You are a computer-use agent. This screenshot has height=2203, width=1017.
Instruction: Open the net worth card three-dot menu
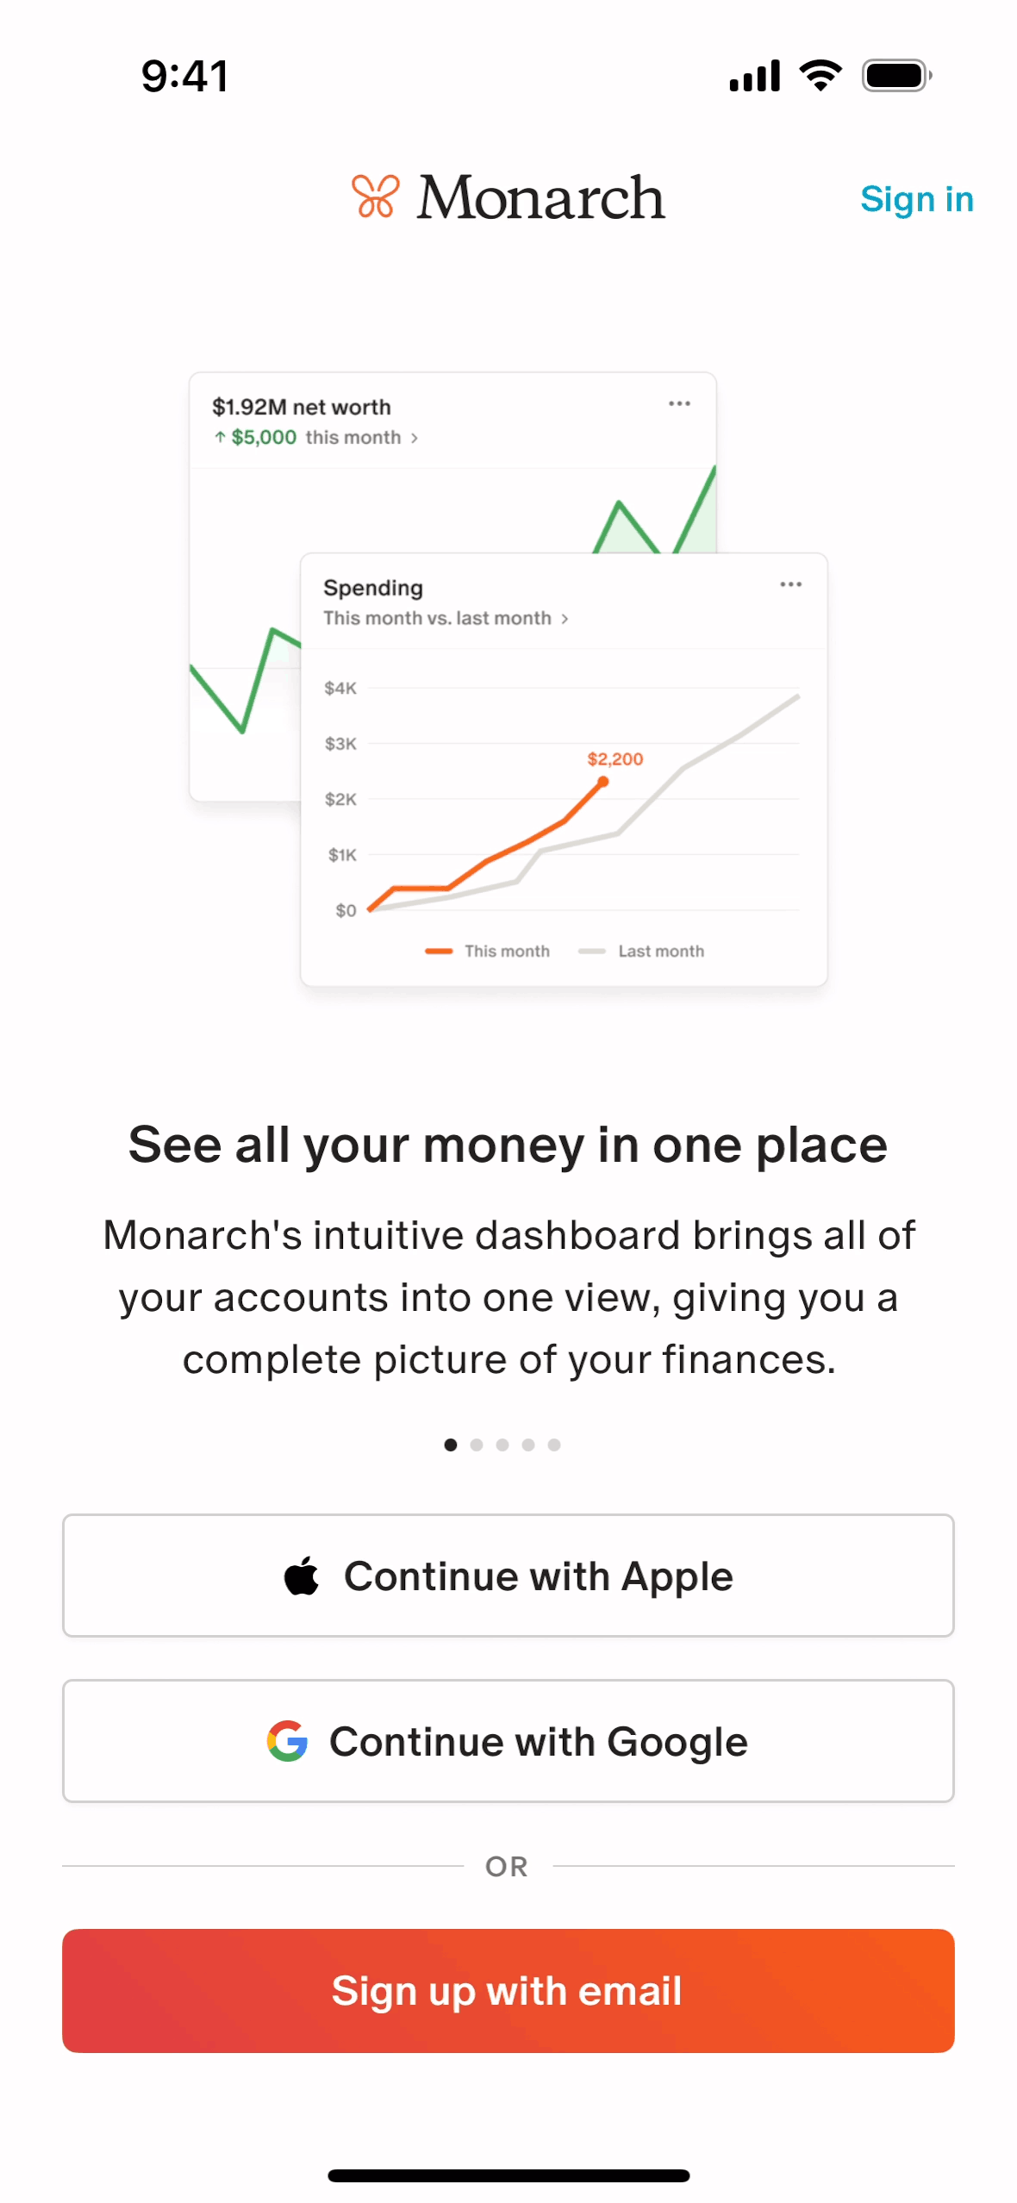[x=679, y=403]
